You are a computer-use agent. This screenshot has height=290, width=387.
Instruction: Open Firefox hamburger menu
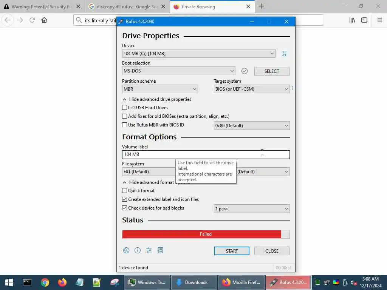(x=380, y=20)
